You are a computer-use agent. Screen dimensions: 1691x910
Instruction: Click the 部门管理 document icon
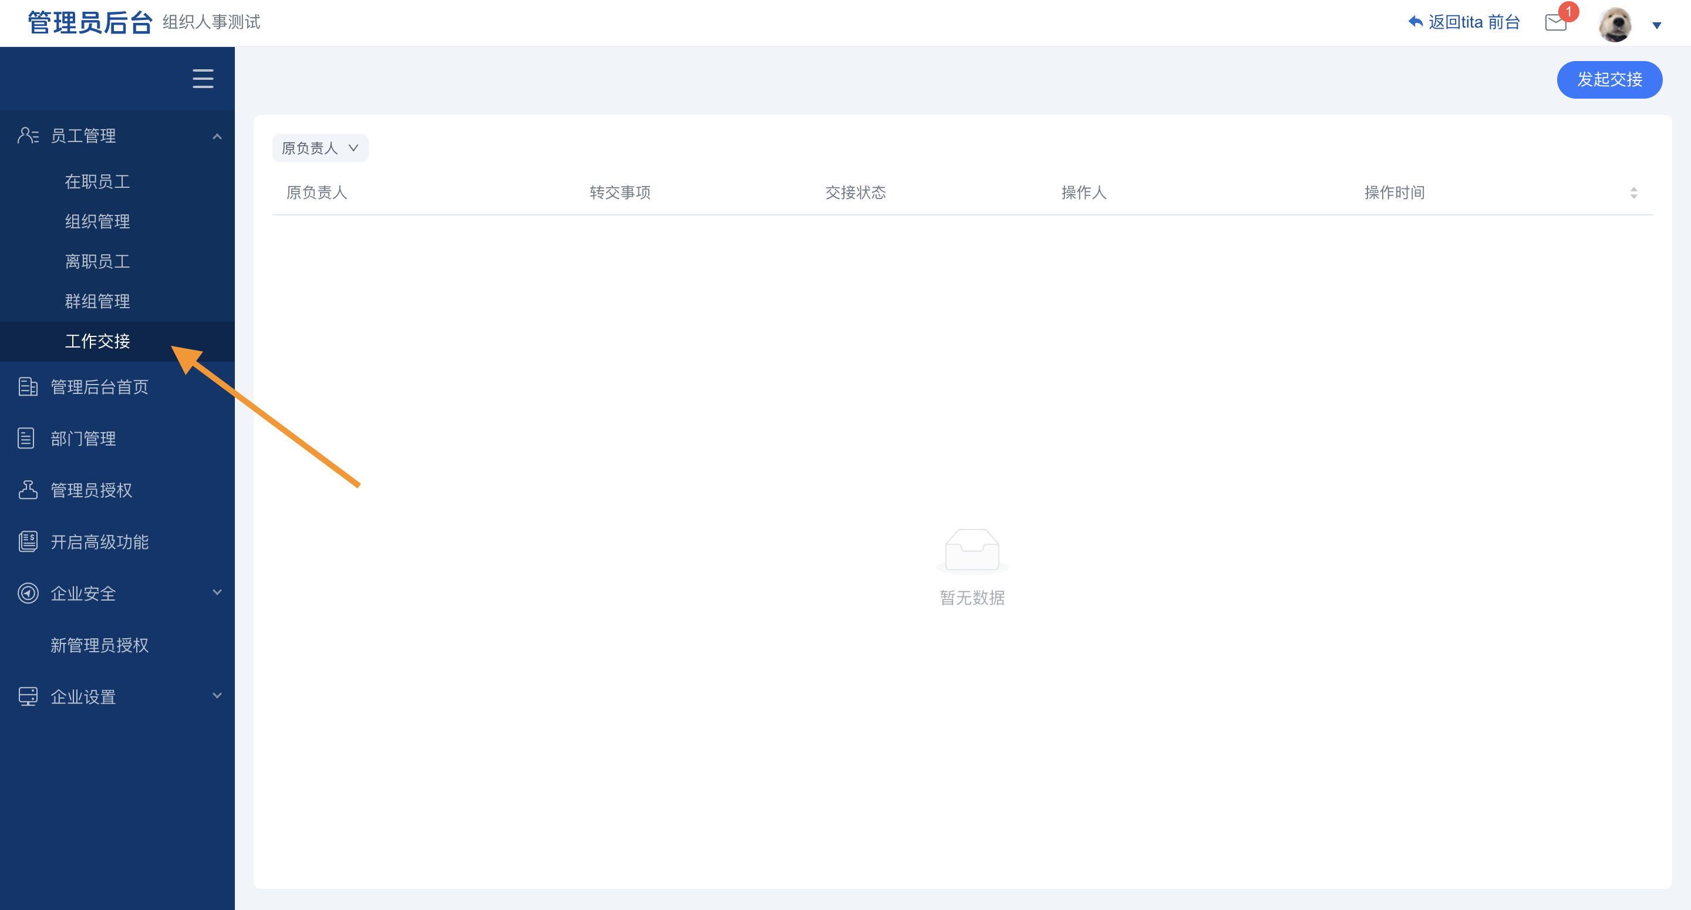[x=26, y=438]
